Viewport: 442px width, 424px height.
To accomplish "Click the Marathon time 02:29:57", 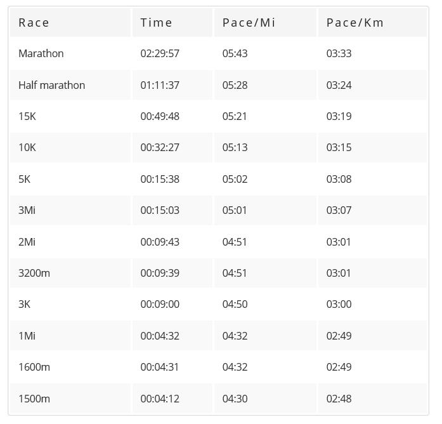I will pyautogui.click(x=160, y=53).
